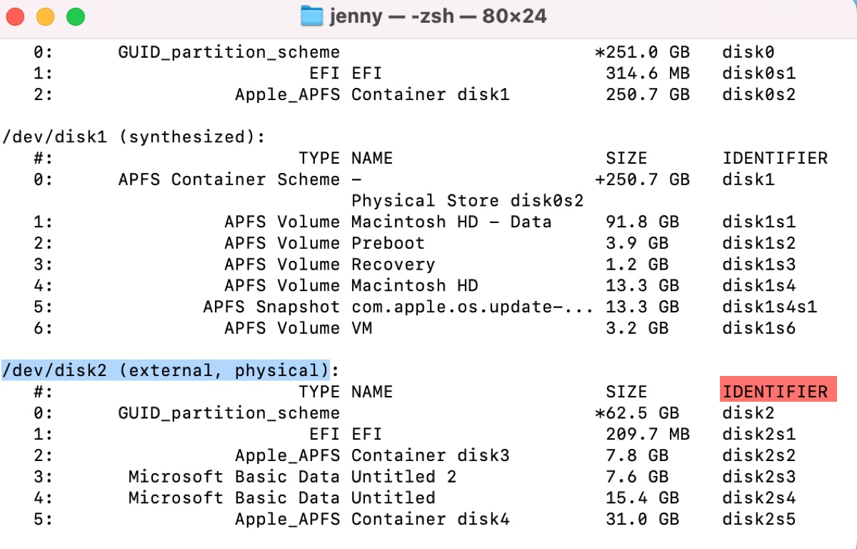Click the Recovery volume name
This screenshot has height=549, width=857.
coord(393,264)
